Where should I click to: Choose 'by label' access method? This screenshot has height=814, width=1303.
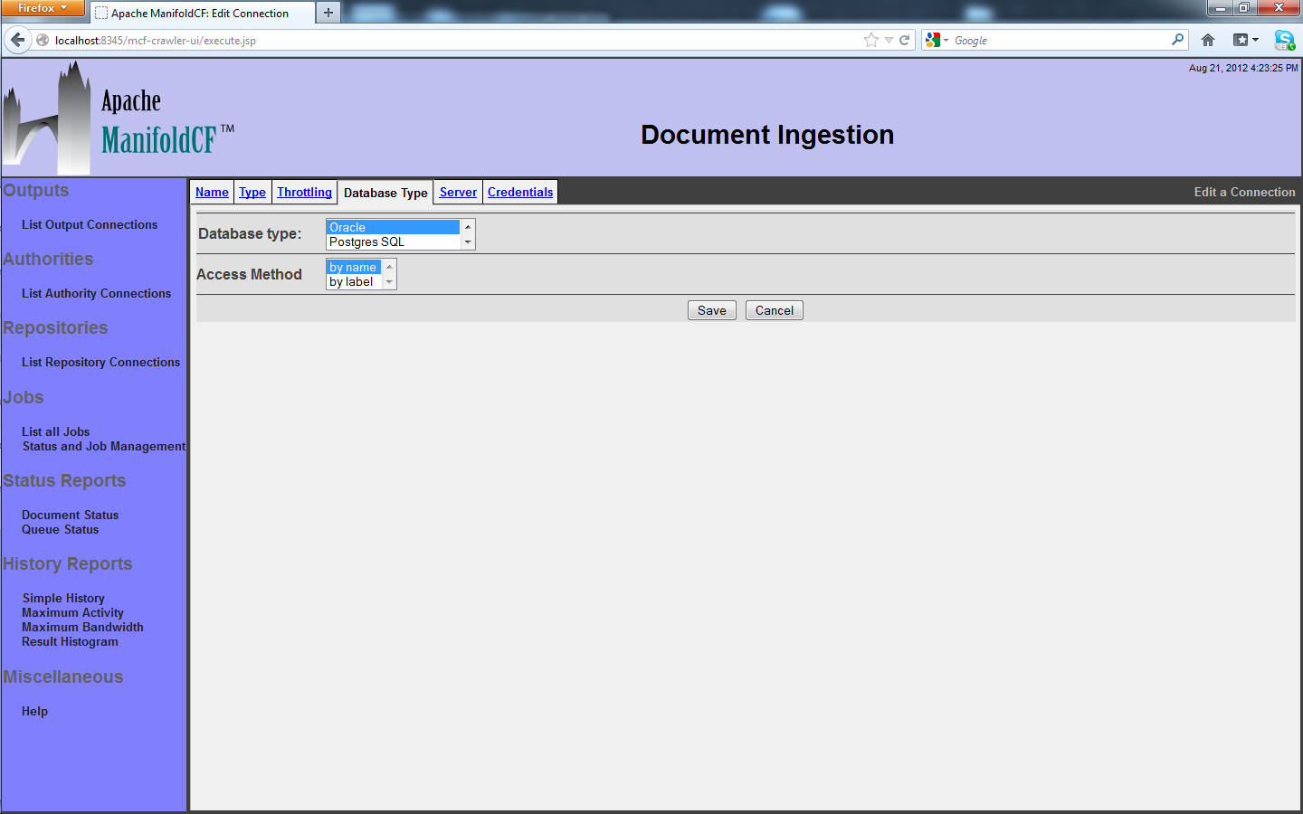tap(352, 281)
